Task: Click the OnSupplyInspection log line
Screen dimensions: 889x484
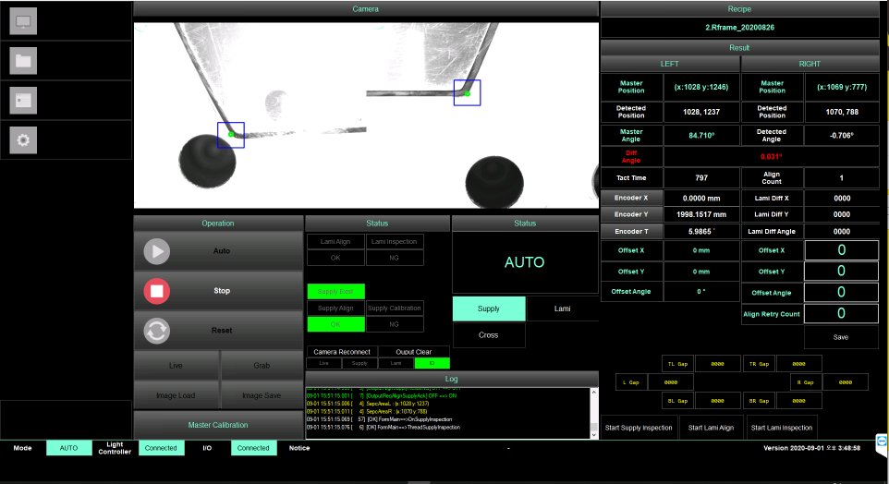Action: click(379, 419)
